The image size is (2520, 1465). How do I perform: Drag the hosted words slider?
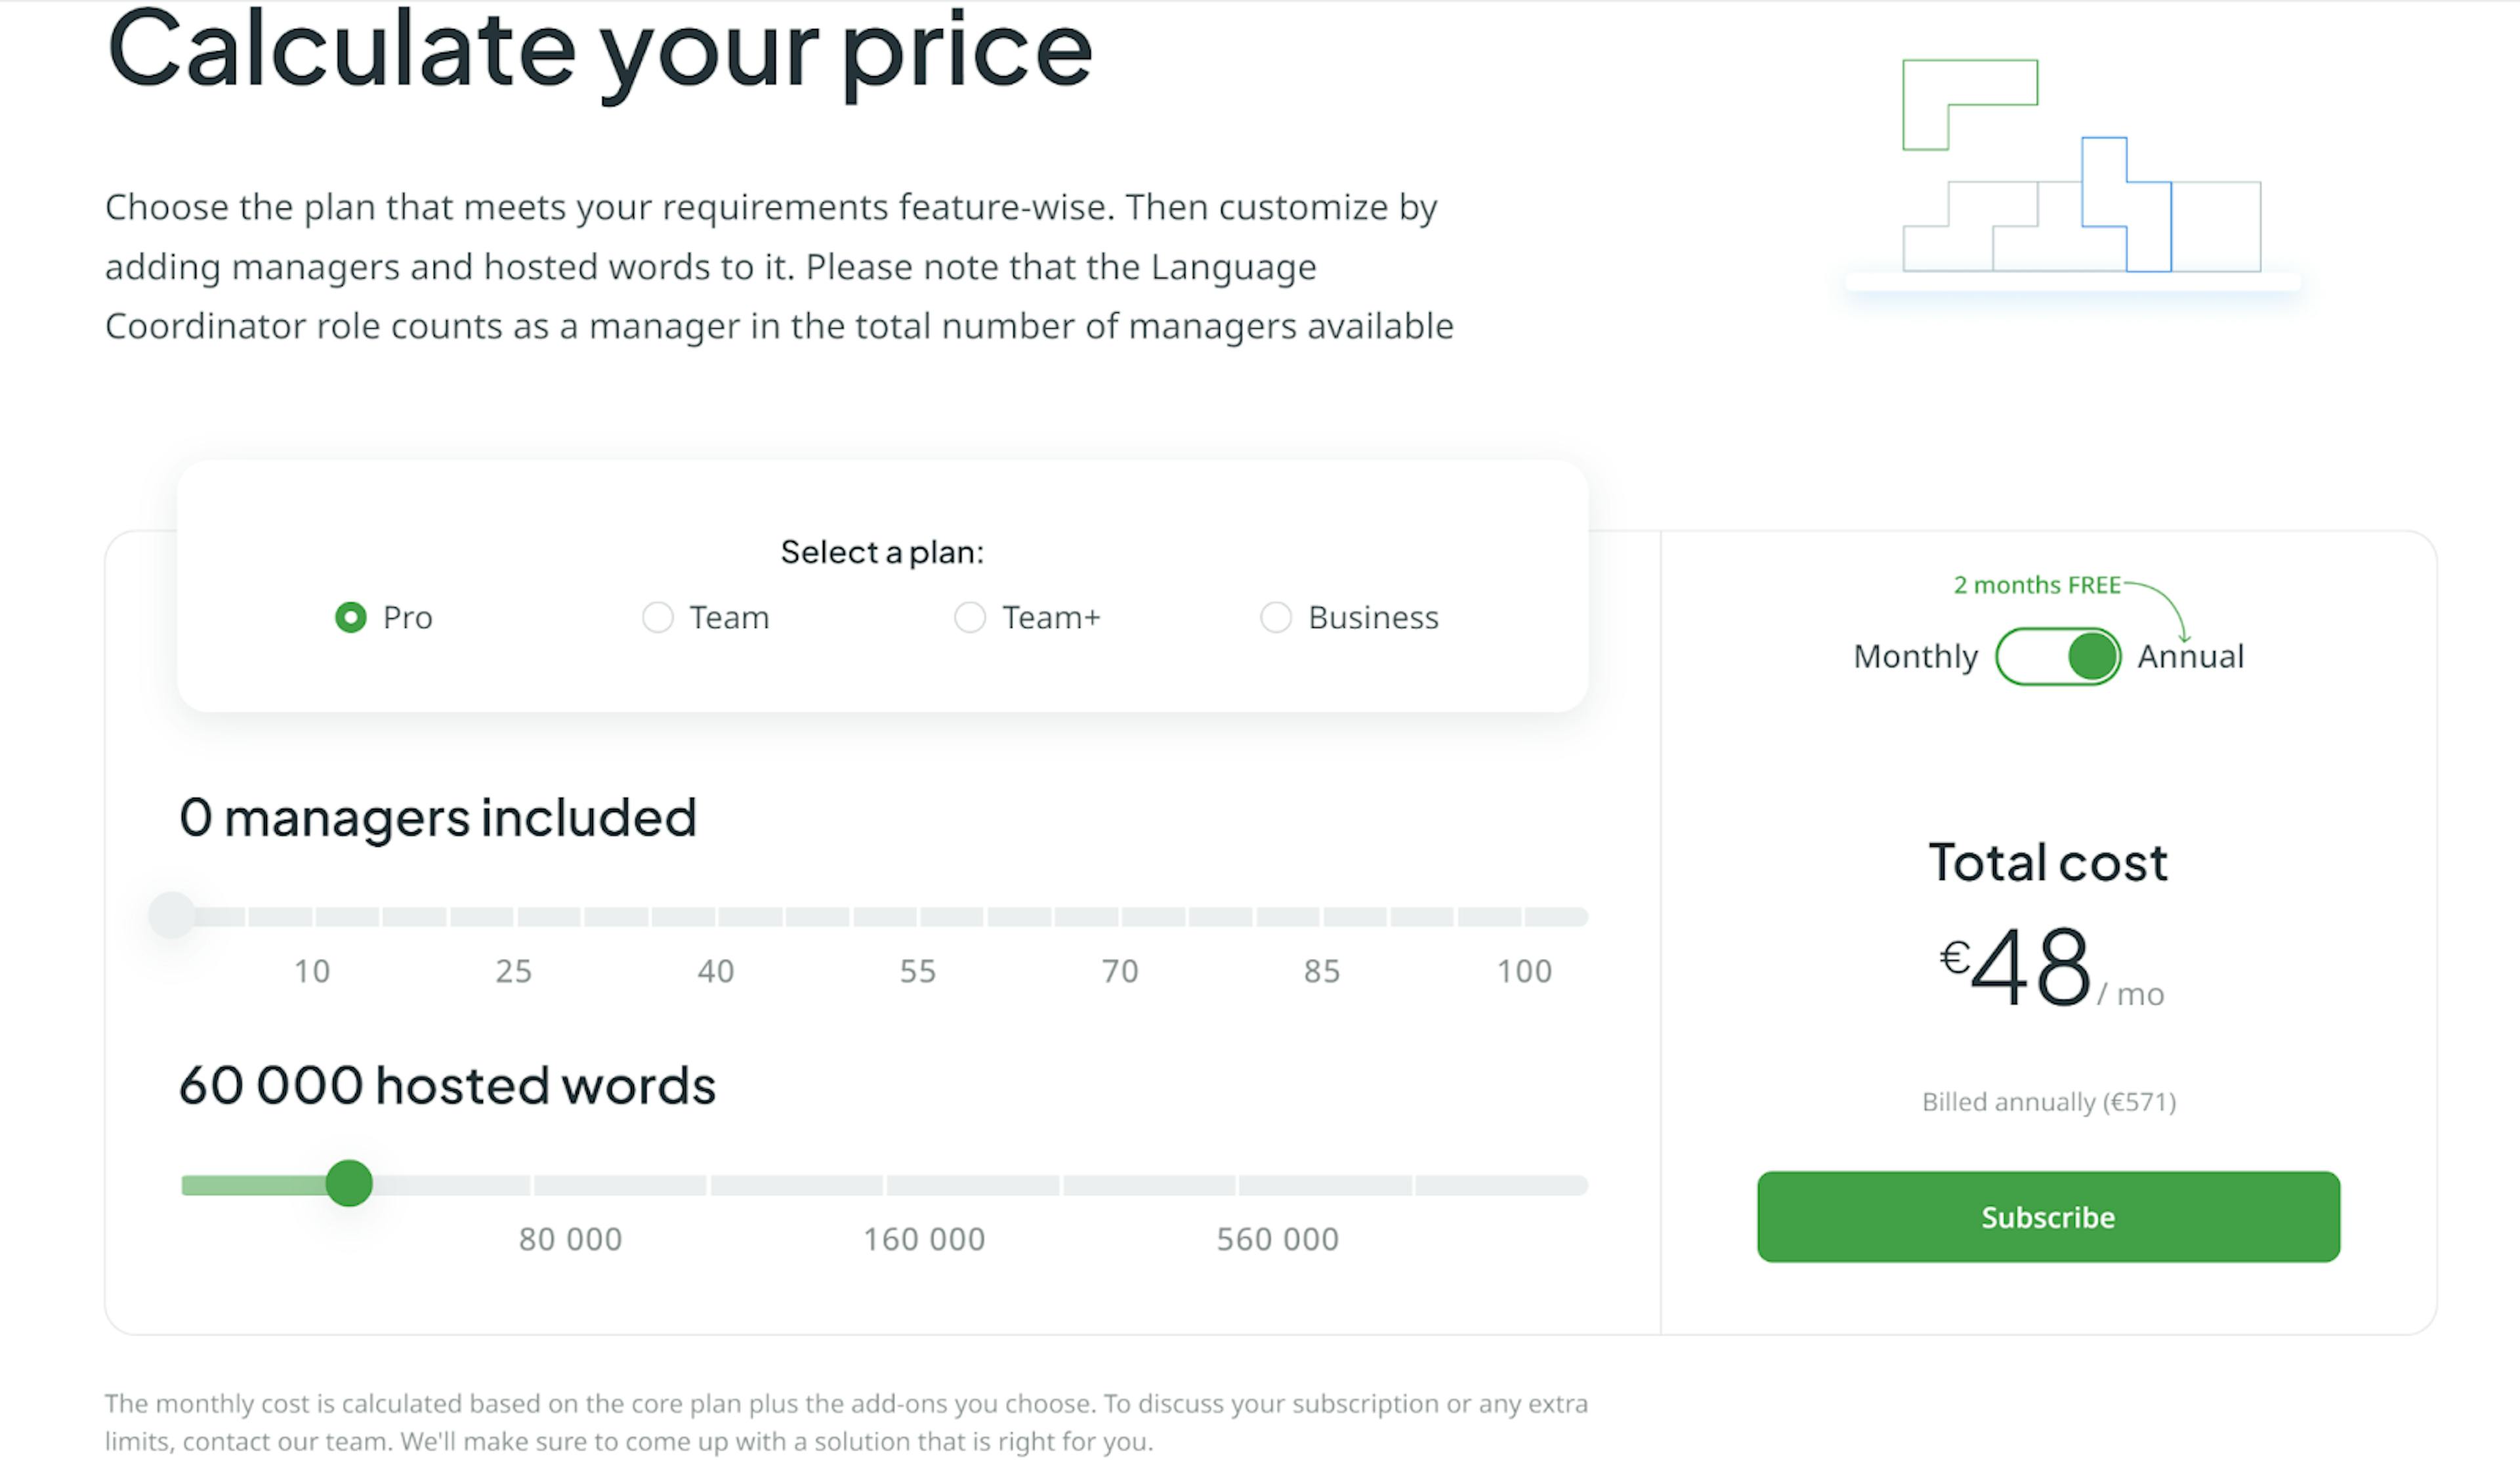click(348, 1183)
